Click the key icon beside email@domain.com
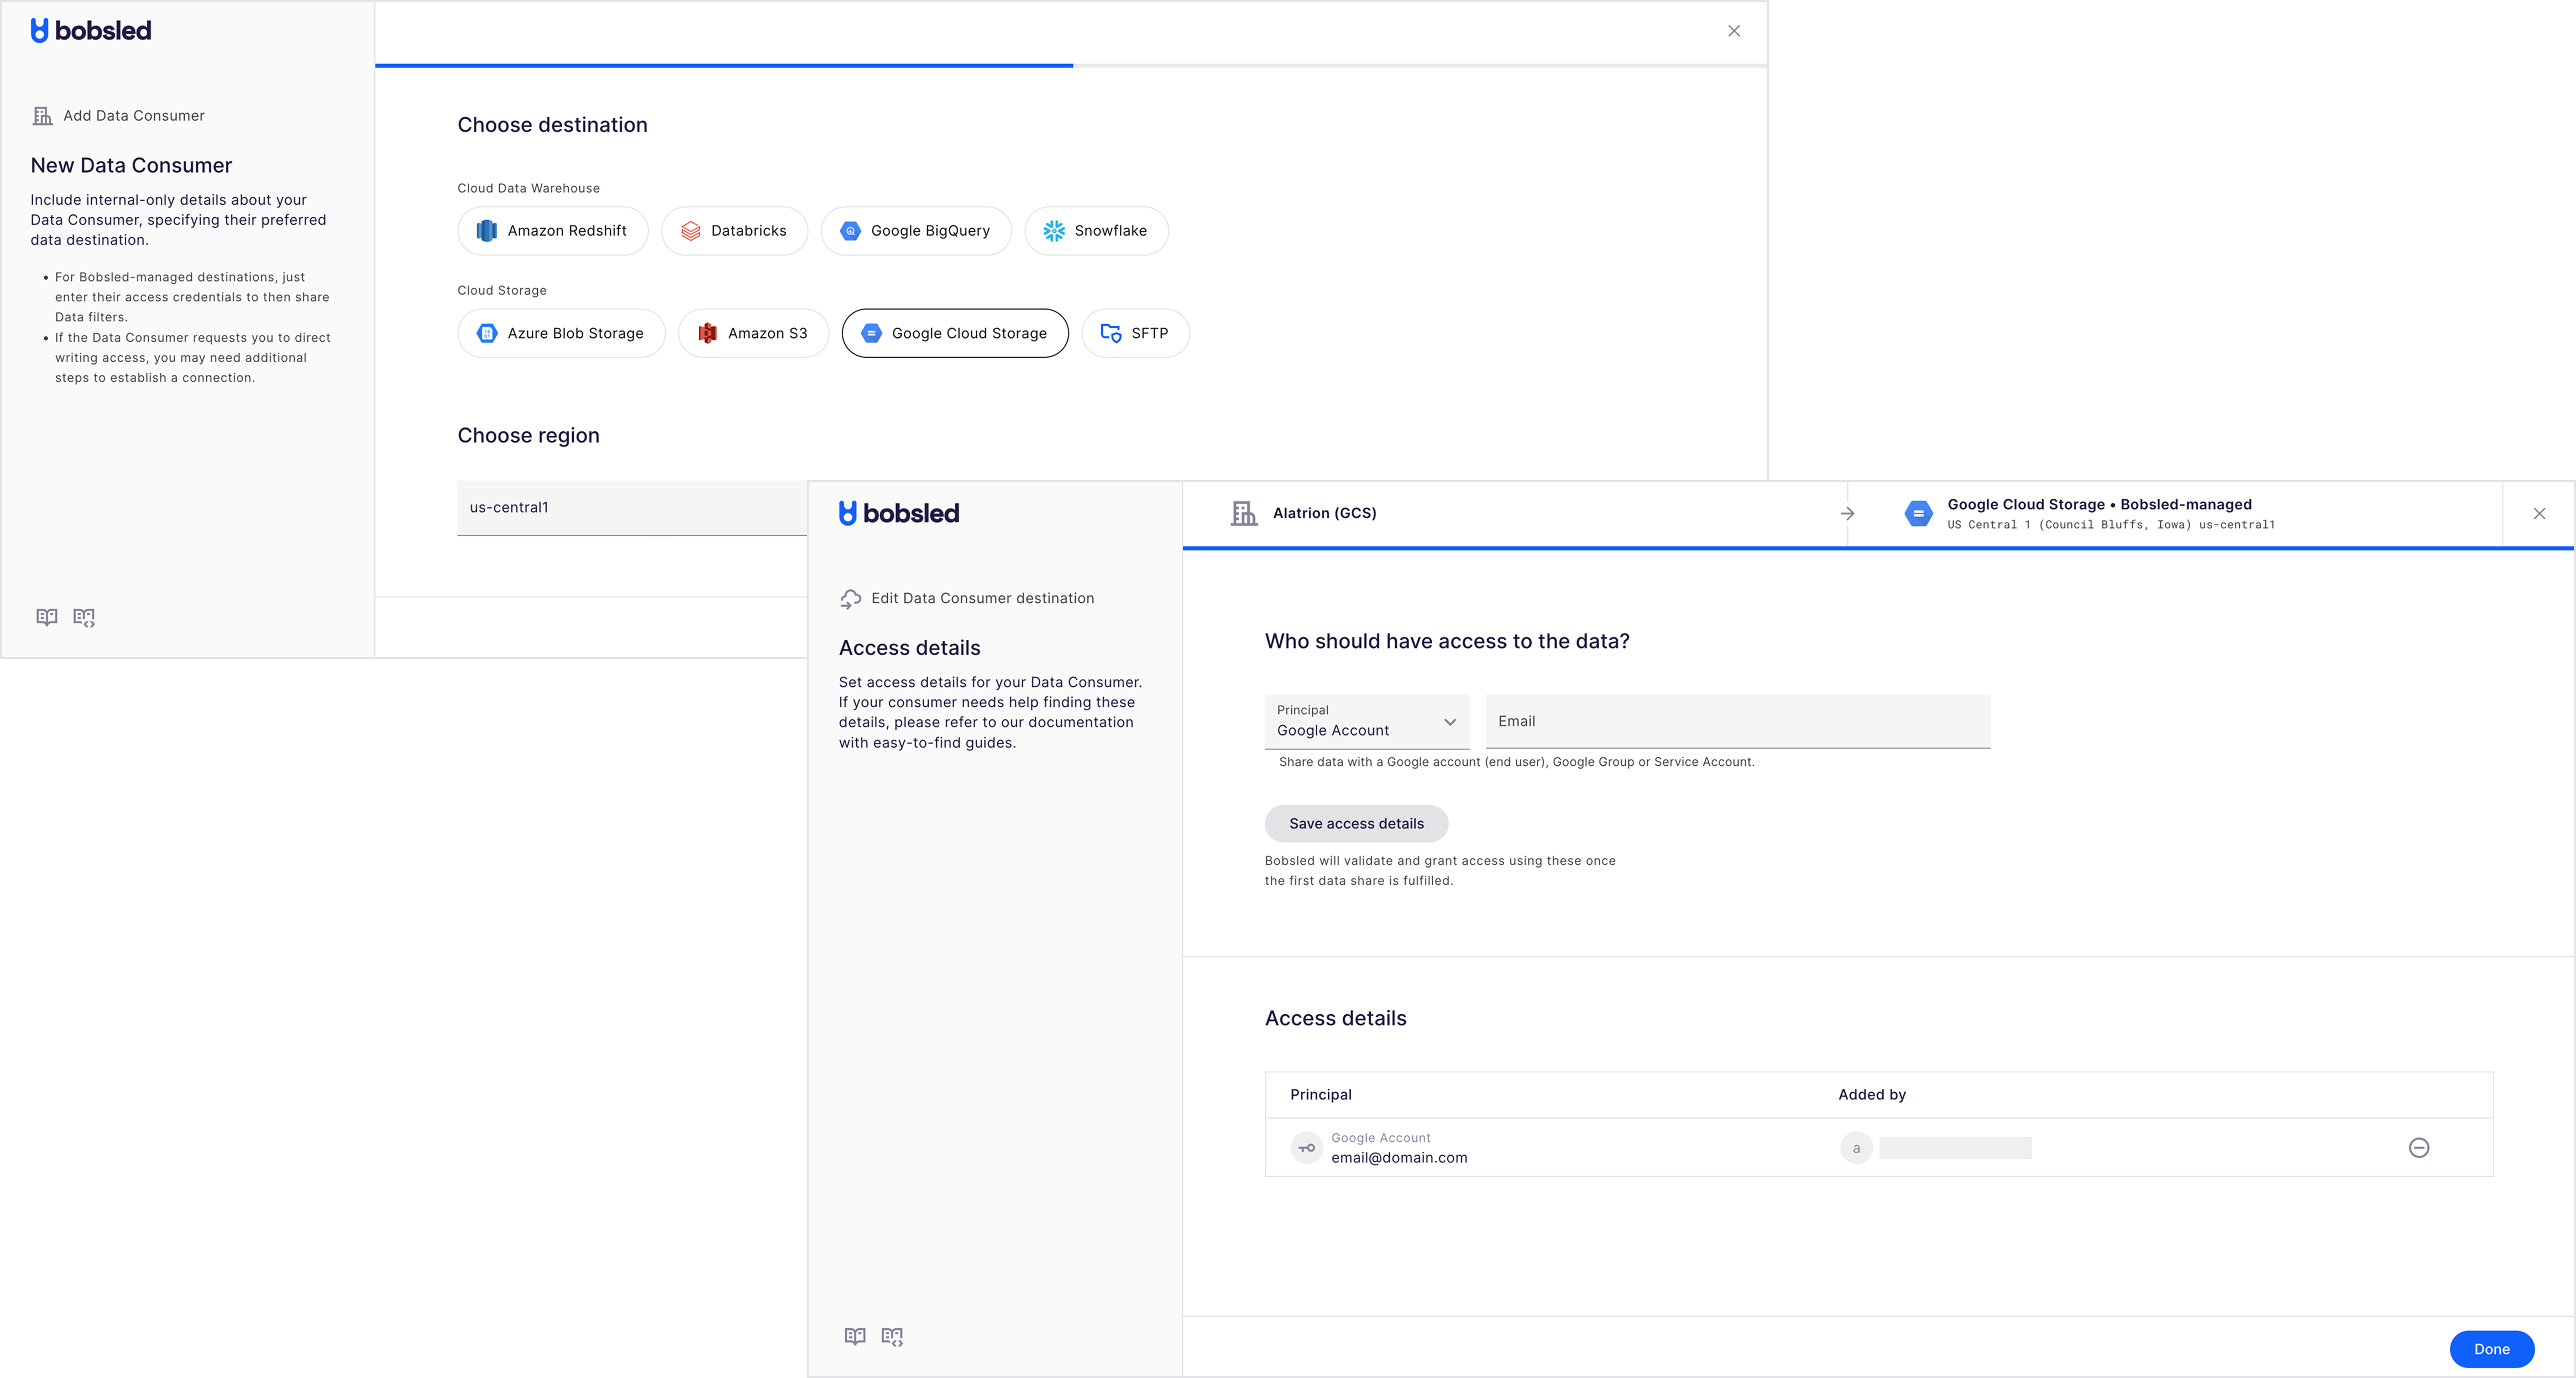 (1306, 1147)
